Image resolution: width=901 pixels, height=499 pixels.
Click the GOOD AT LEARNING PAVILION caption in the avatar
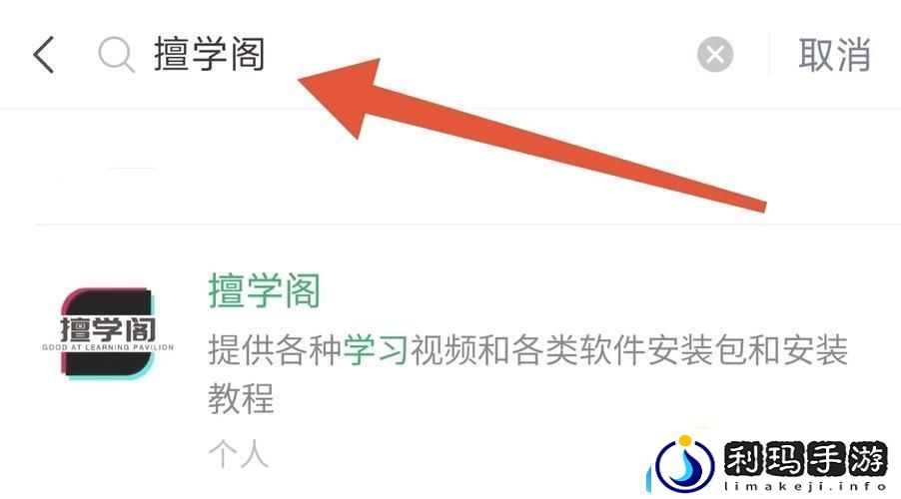(x=108, y=347)
